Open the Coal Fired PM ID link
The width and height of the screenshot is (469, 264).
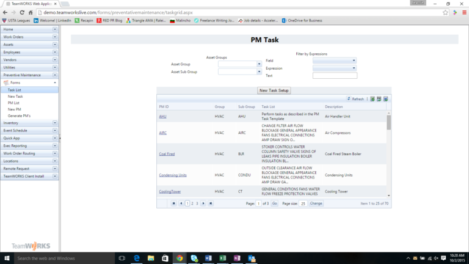pos(167,154)
